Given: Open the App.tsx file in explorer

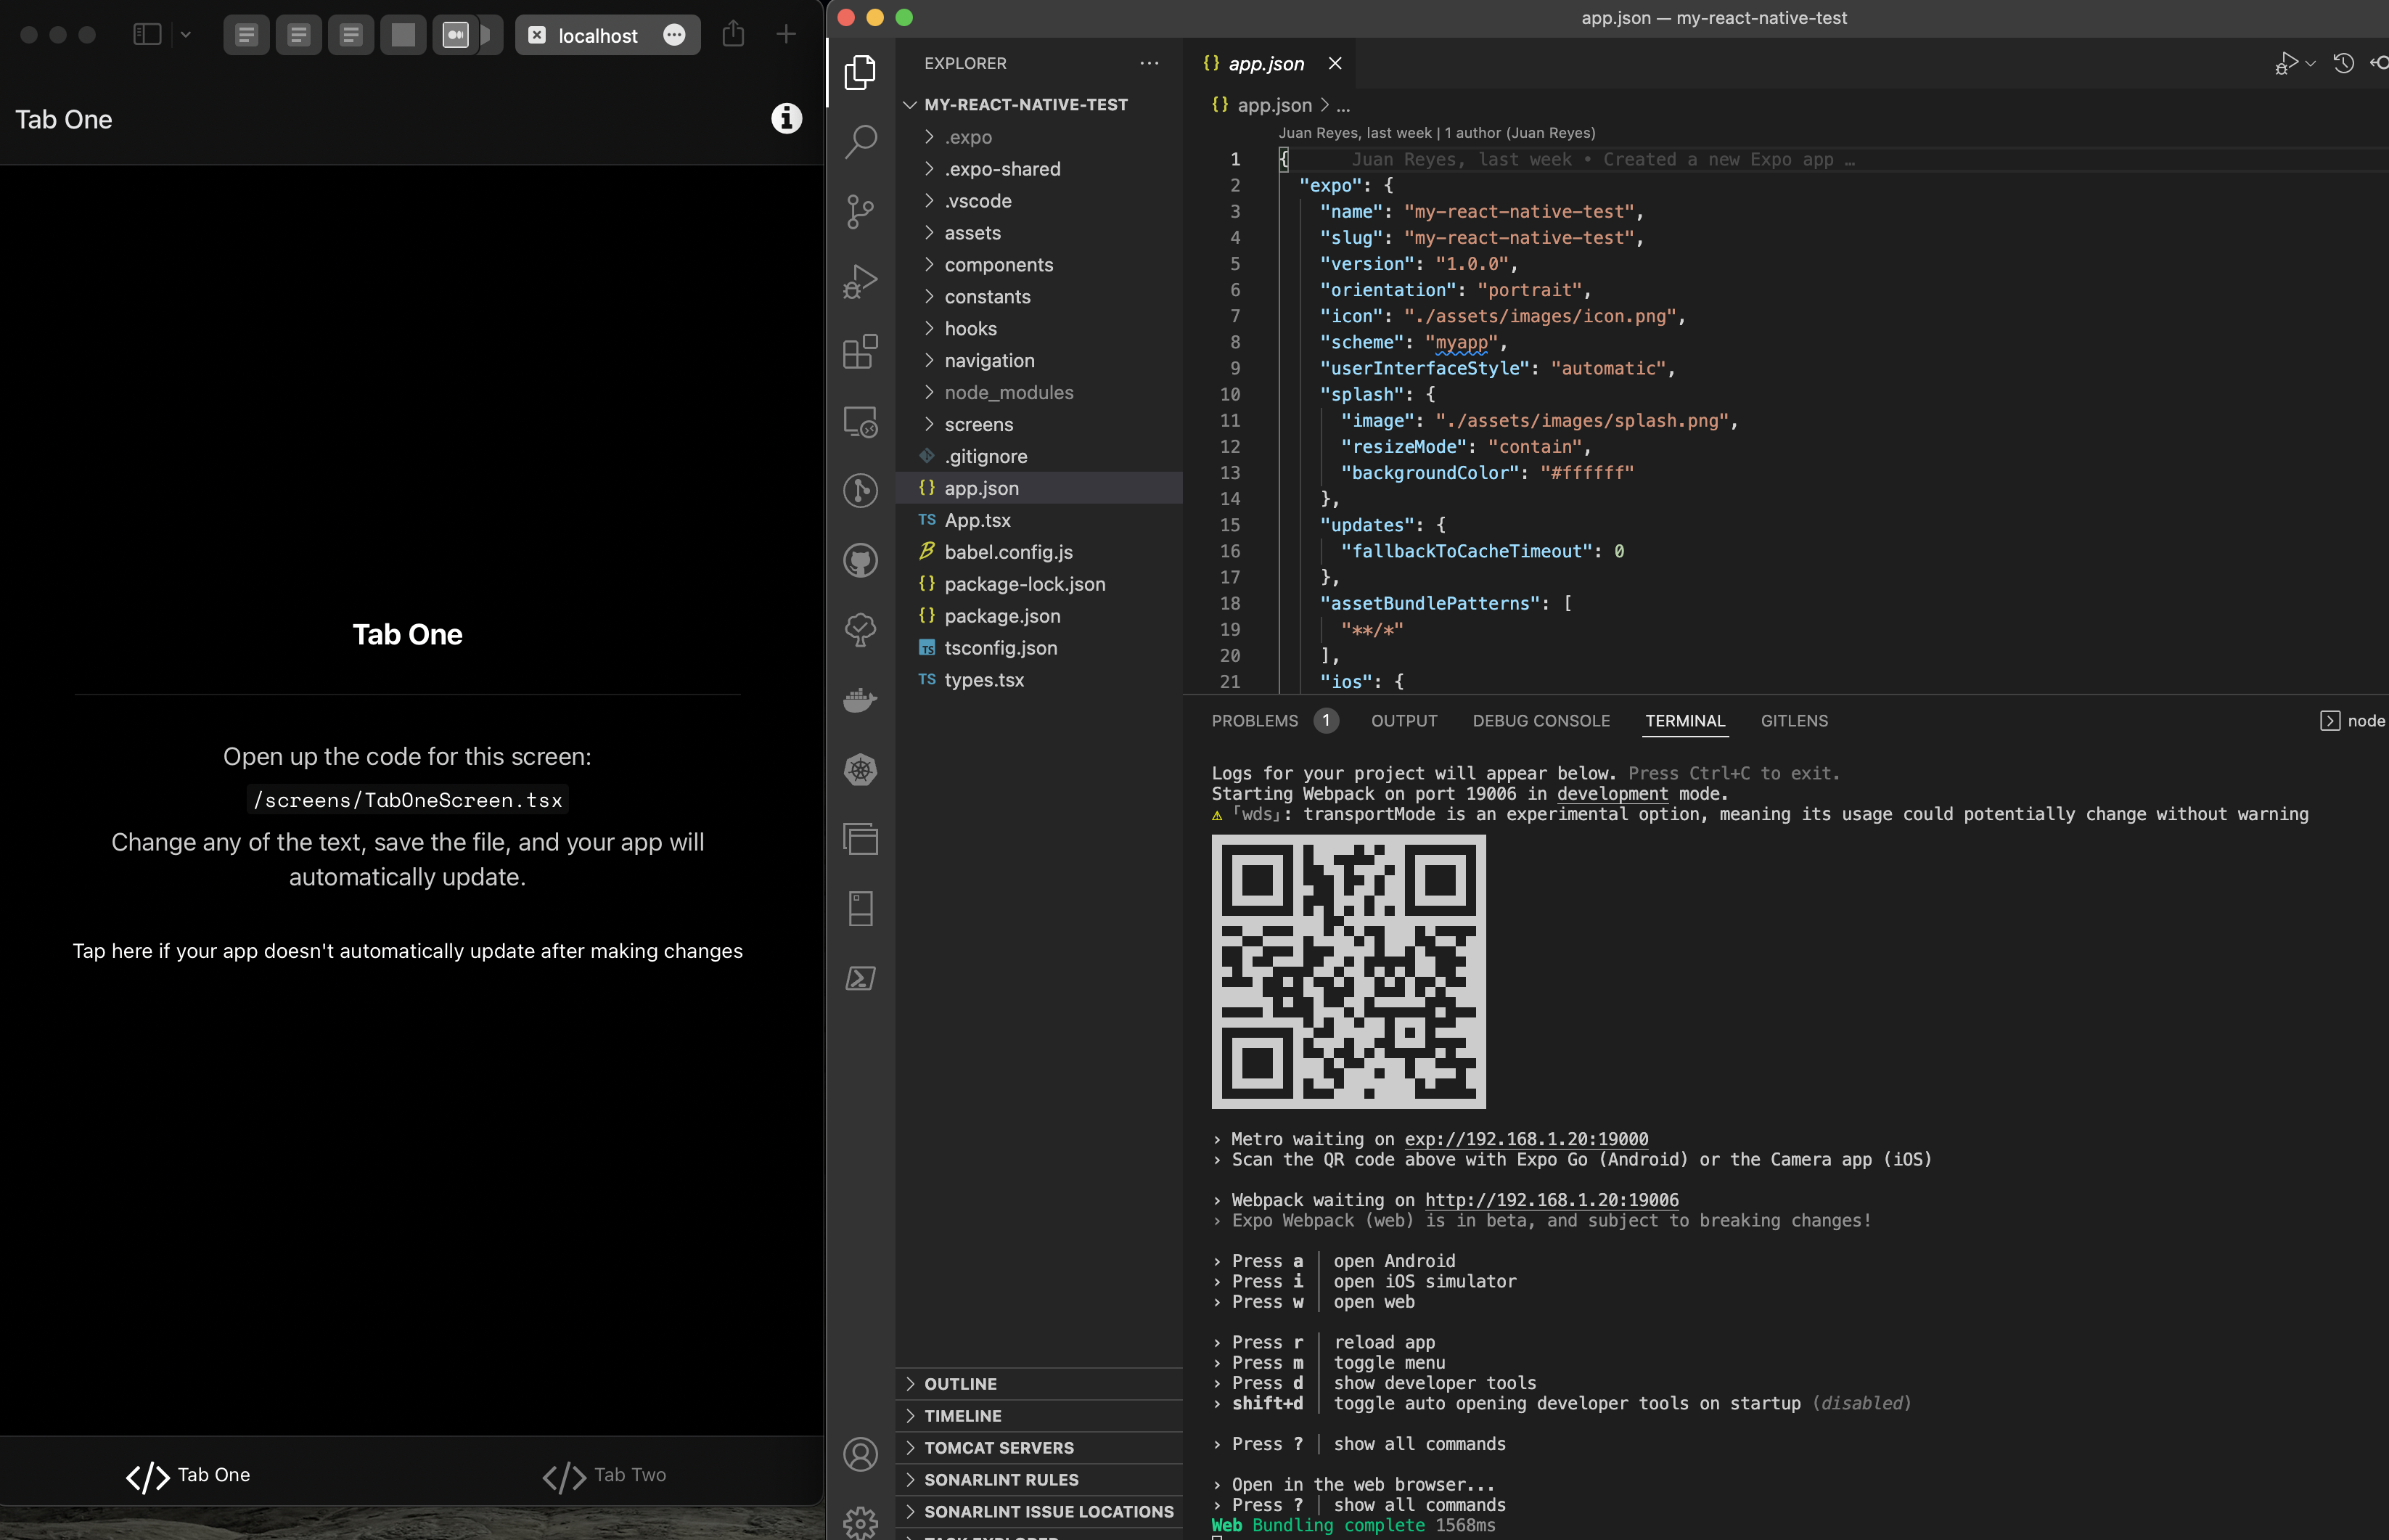Looking at the screenshot, I should [x=977, y=520].
